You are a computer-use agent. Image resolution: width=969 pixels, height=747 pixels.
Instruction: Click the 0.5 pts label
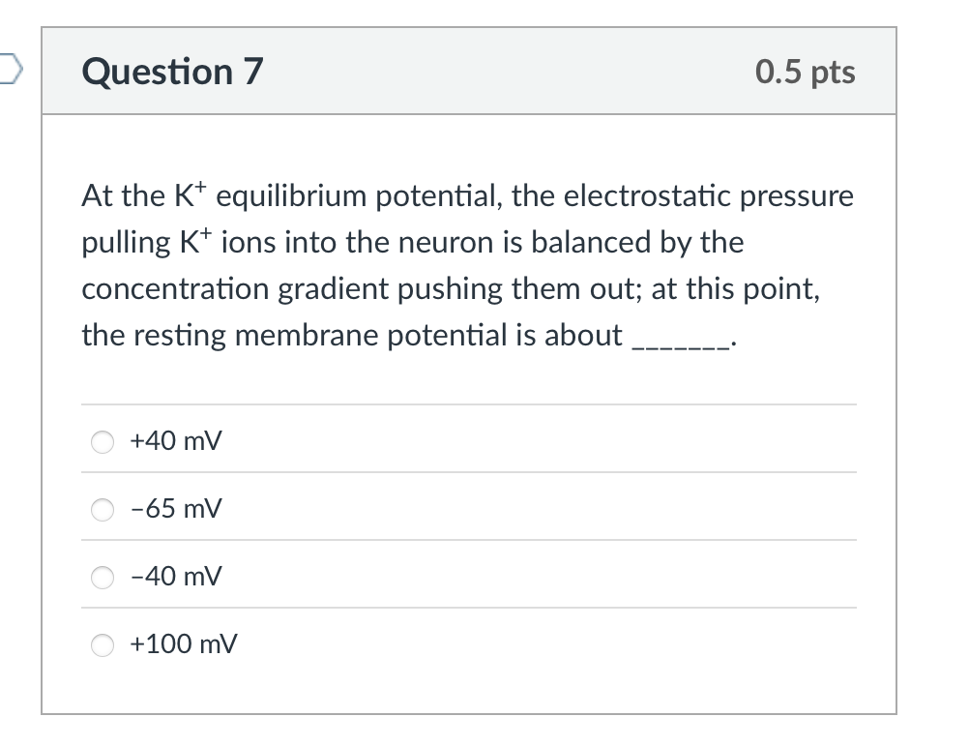[807, 72]
